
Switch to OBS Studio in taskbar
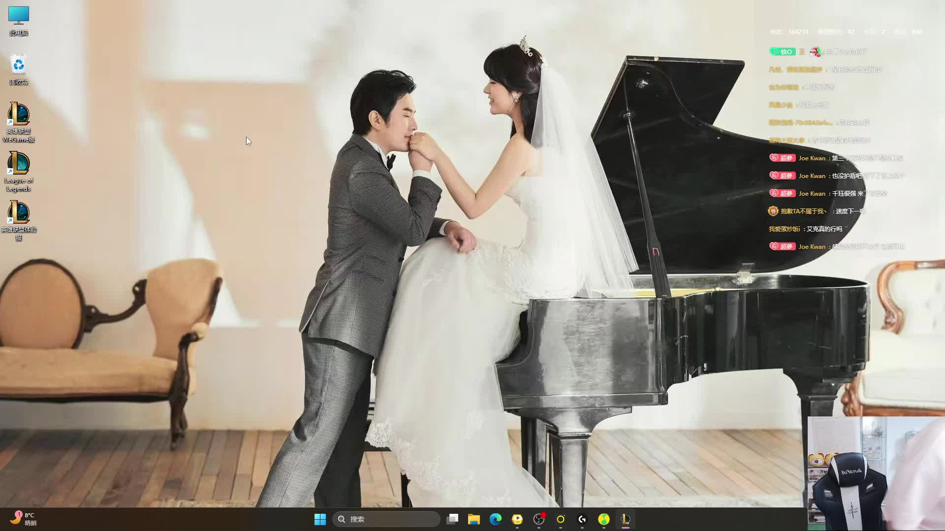(539, 519)
